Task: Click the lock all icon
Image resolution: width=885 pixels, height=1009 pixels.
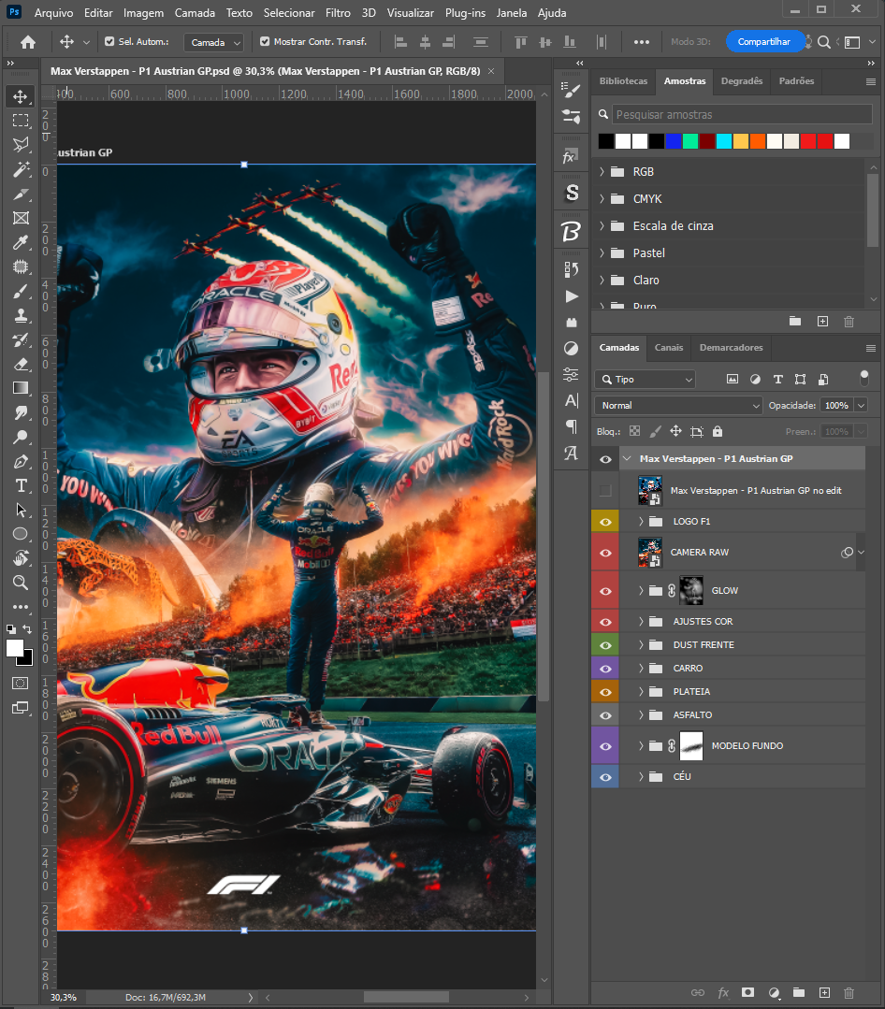Action: pyautogui.click(x=718, y=431)
